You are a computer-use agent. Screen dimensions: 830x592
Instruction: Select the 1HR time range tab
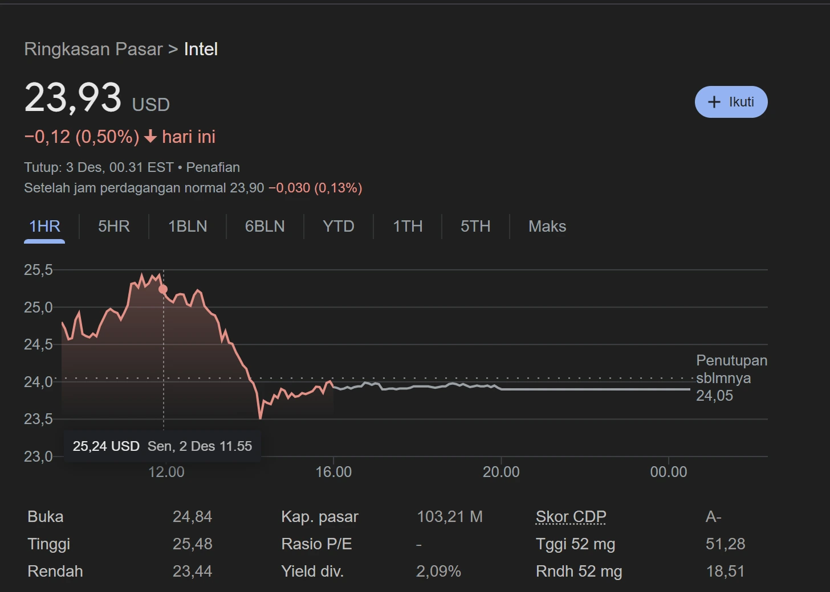coord(44,227)
